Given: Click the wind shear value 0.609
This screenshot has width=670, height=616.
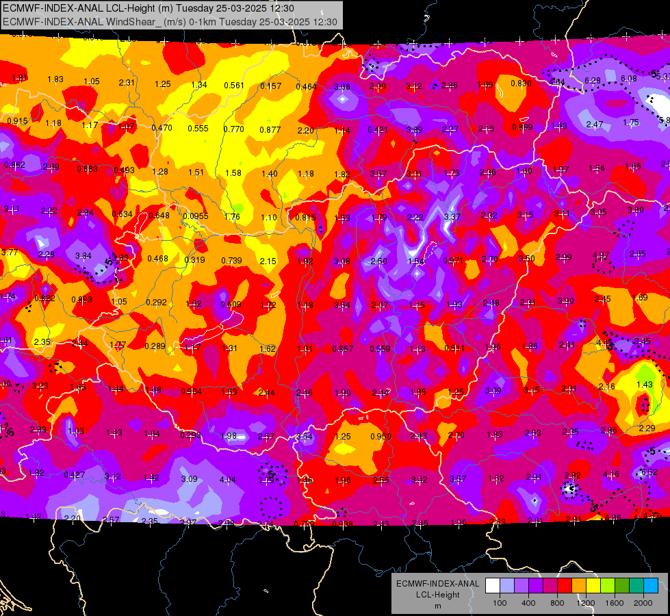Looking at the screenshot, I should [x=231, y=305].
